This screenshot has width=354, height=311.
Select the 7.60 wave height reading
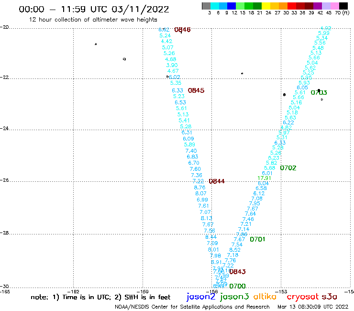[x=195, y=169]
